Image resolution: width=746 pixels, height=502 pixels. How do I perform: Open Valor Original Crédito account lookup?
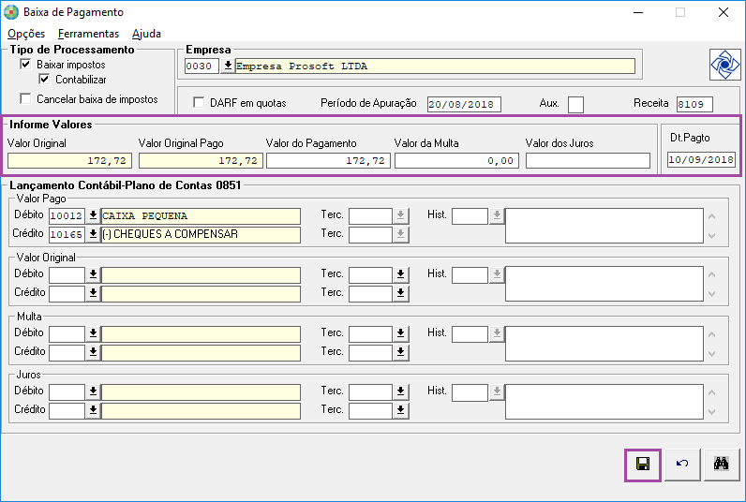[94, 293]
